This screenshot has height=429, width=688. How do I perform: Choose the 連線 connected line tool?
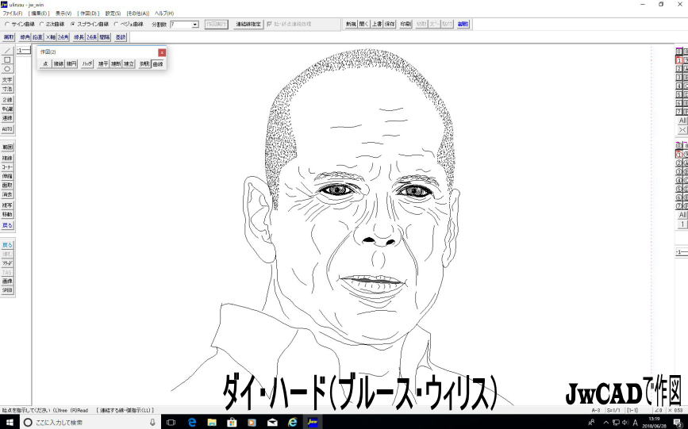pos(7,118)
